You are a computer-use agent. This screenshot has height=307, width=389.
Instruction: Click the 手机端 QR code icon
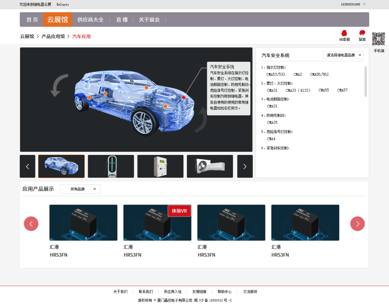(x=379, y=39)
